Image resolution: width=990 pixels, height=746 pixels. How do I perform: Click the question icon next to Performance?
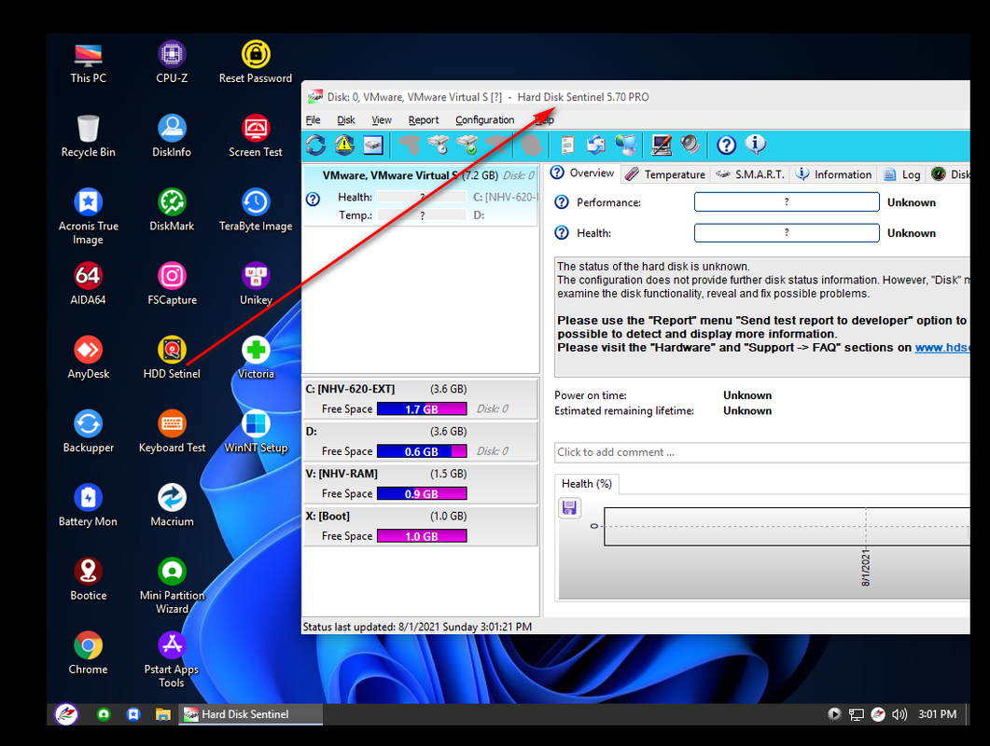click(562, 202)
